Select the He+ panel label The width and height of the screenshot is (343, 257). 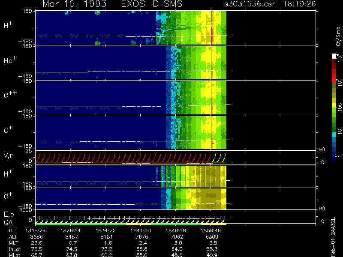(x=10, y=60)
